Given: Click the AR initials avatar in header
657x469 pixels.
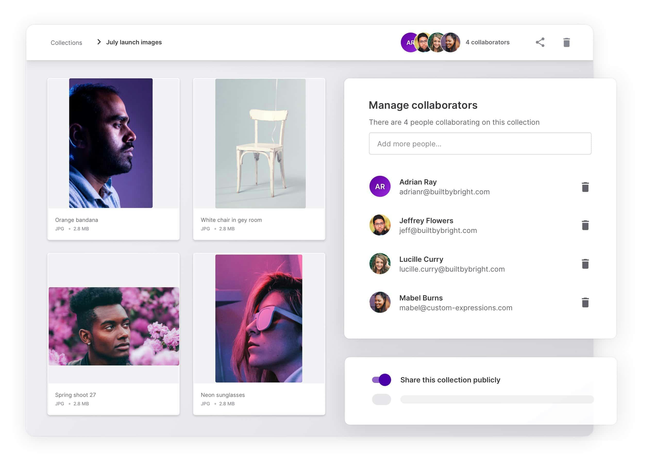Looking at the screenshot, I should tap(408, 43).
